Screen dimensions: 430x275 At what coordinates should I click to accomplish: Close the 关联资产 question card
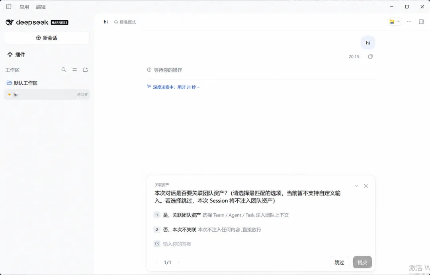point(366,186)
